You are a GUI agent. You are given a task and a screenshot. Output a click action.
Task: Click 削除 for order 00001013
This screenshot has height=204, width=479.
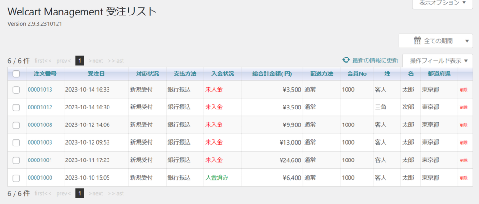(x=463, y=90)
